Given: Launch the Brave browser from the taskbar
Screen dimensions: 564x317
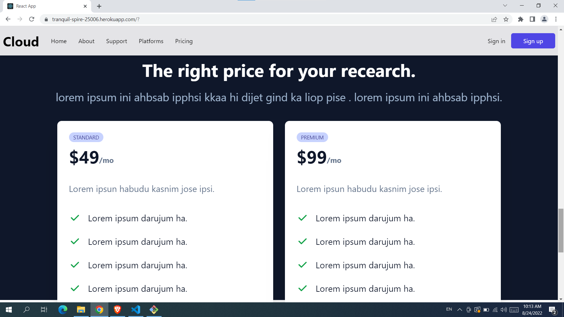Looking at the screenshot, I should pyautogui.click(x=117, y=310).
